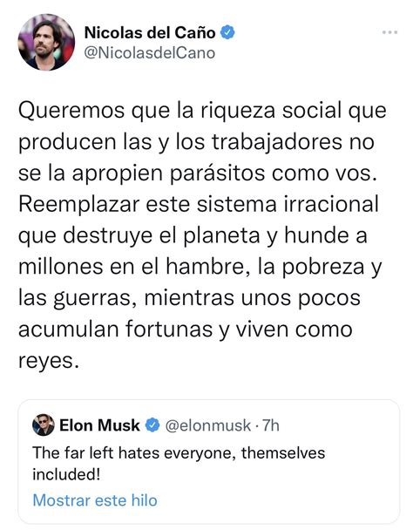Click the line 'se la apropien parásitos como vos.'

198,173
